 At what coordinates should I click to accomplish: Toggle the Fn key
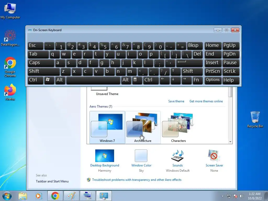[198, 80]
